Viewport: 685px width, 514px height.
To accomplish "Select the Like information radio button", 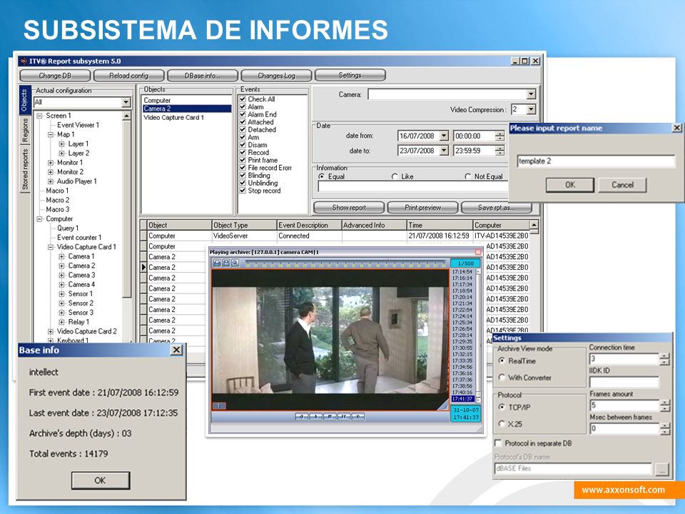I will 395,176.
